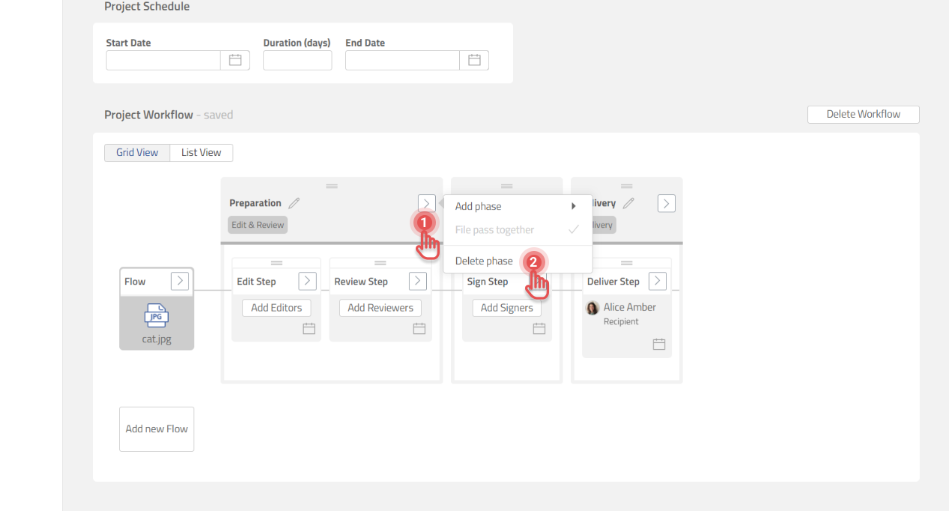Screen dimensions: 949x511
Task: Click the cat.jpg file icon
Action: [x=157, y=316]
